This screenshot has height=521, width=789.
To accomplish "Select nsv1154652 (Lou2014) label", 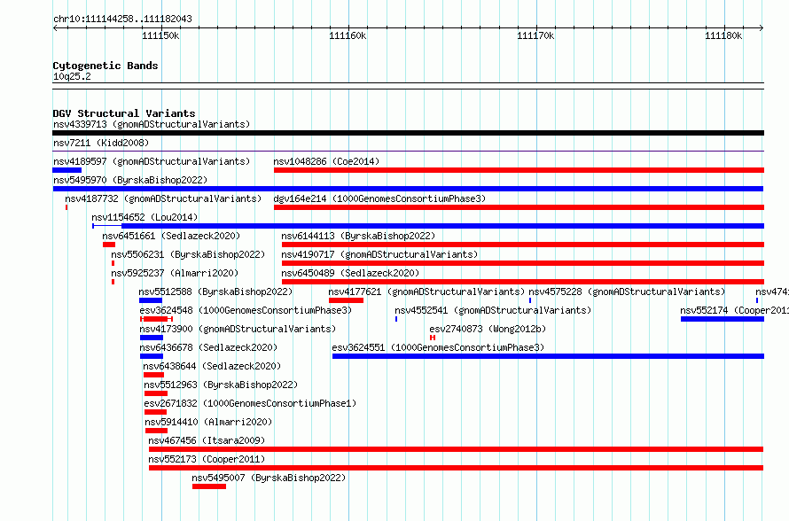I will pyautogui.click(x=145, y=217).
